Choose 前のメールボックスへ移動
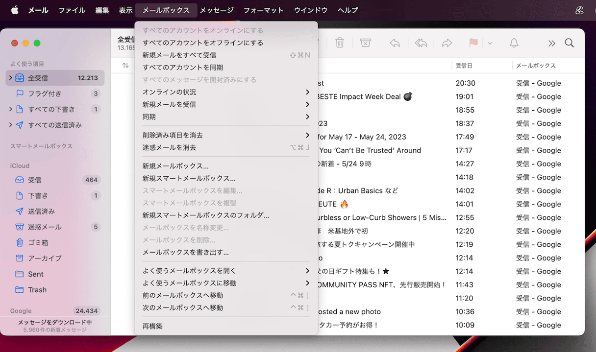596x352 pixels. (x=226, y=295)
